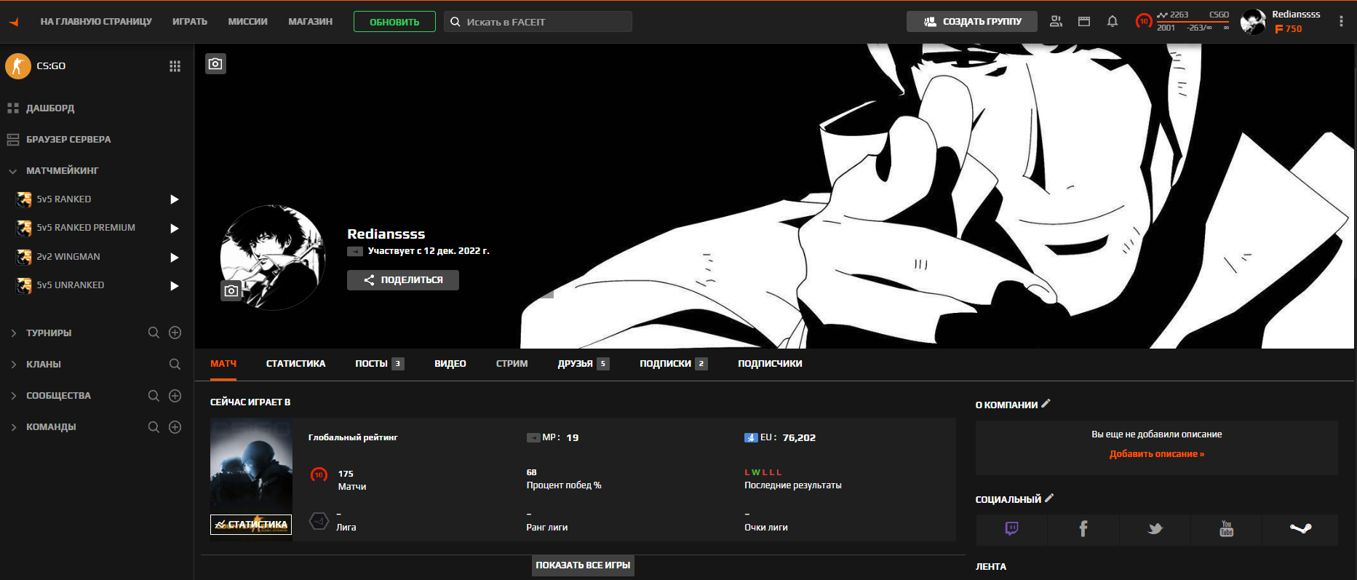
Task: Play 2v2 WINGMAN arrow
Action: click(x=174, y=257)
